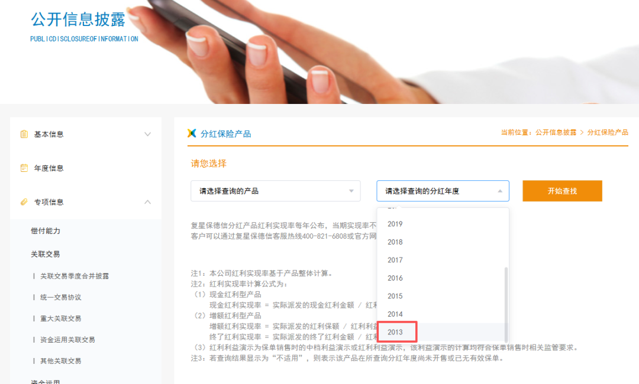Image resolution: width=639 pixels, height=384 pixels.
Task: Choose 2016 in the year dropdown
Action: 395,278
